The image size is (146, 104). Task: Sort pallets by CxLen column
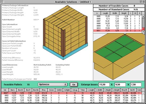click(x=51, y=90)
